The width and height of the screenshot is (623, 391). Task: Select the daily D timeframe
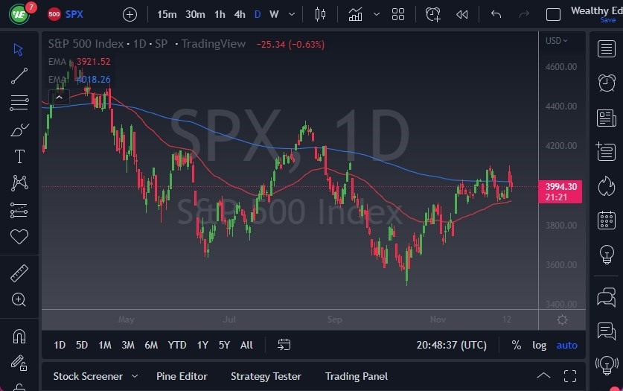(258, 15)
